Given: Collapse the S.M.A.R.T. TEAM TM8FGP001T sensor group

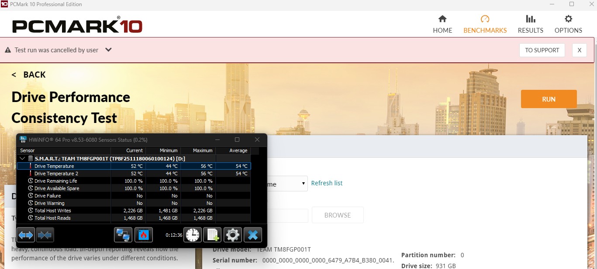Looking at the screenshot, I should pos(23,158).
